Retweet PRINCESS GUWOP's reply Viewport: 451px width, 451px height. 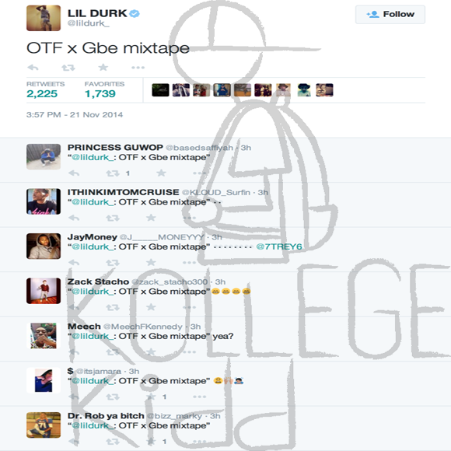coord(113,173)
